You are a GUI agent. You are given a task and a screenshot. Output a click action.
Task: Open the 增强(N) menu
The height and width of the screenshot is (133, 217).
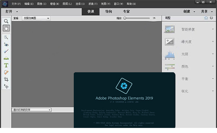coord(55,4)
